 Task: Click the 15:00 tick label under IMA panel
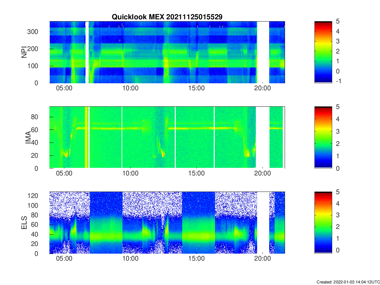point(196,174)
